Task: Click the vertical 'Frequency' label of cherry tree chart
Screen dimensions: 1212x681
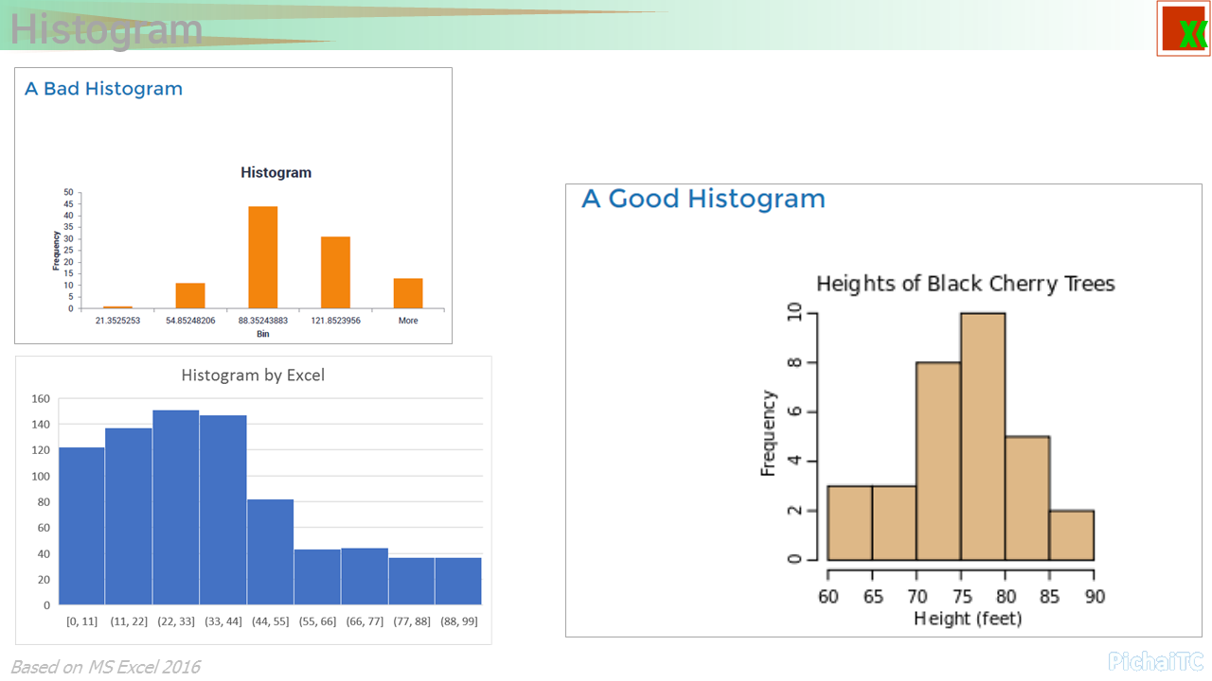Action: [768, 433]
